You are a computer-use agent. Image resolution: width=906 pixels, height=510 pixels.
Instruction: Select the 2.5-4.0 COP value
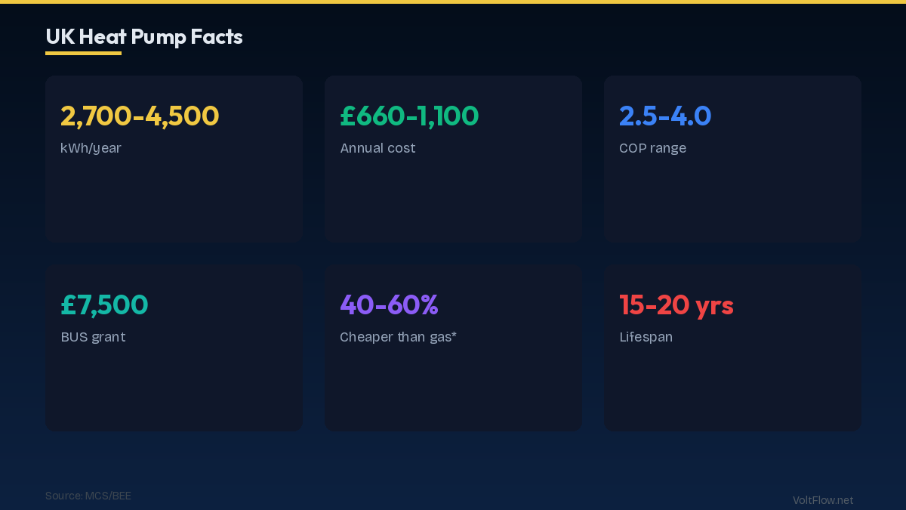[665, 116]
